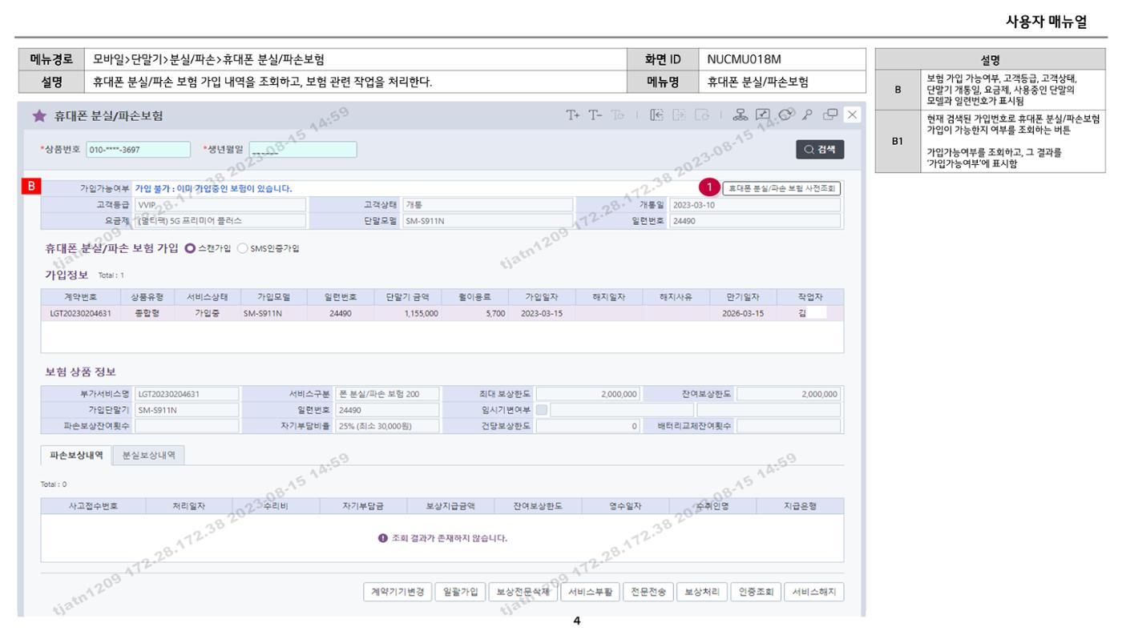
Task: Click the 검색 search button
Action: (820, 150)
